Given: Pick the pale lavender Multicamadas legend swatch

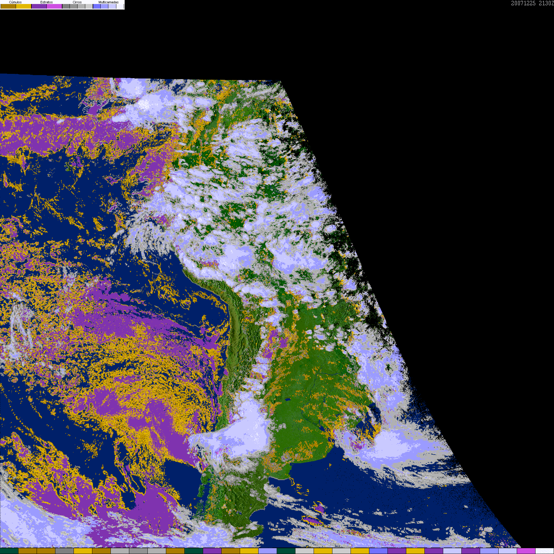Looking at the screenshot, I should (112, 6).
